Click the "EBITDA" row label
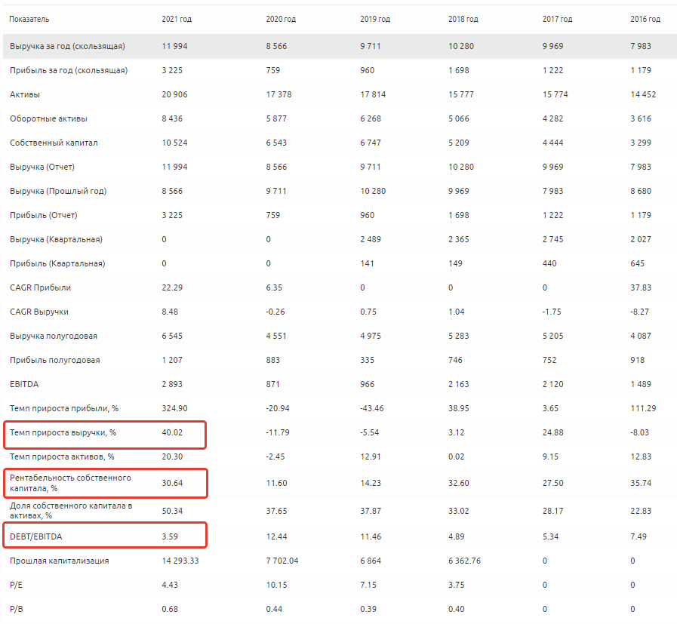The height and width of the screenshot is (624, 677). [x=23, y=384]
